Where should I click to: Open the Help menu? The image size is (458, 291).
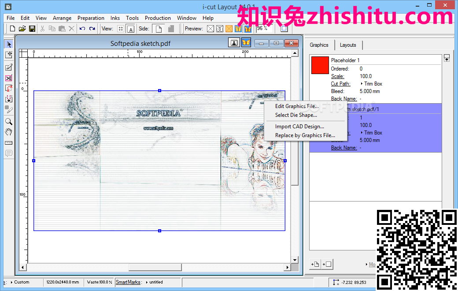click(x=208, y=18)
